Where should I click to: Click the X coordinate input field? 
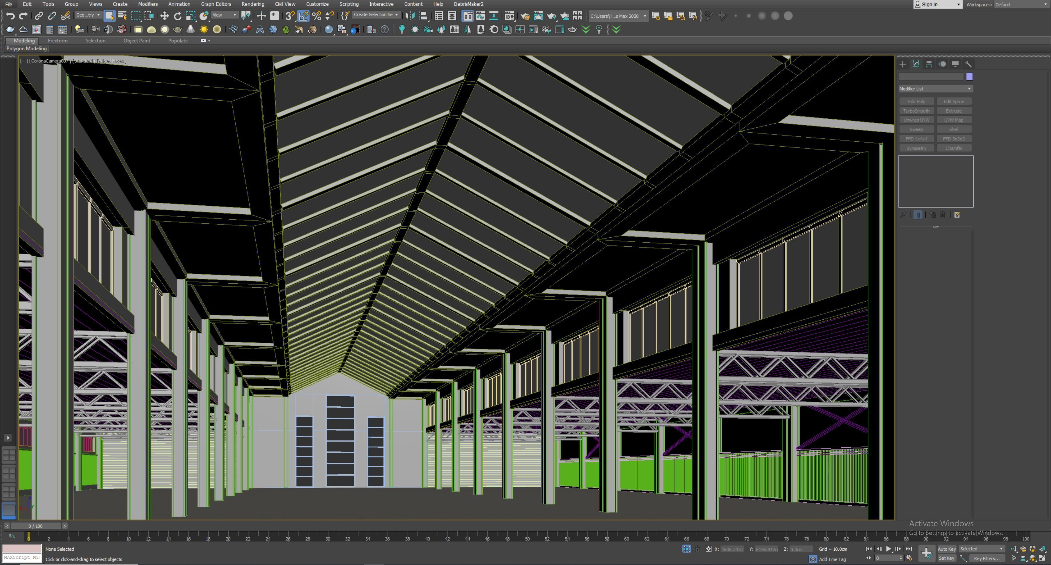coord(732,549)
